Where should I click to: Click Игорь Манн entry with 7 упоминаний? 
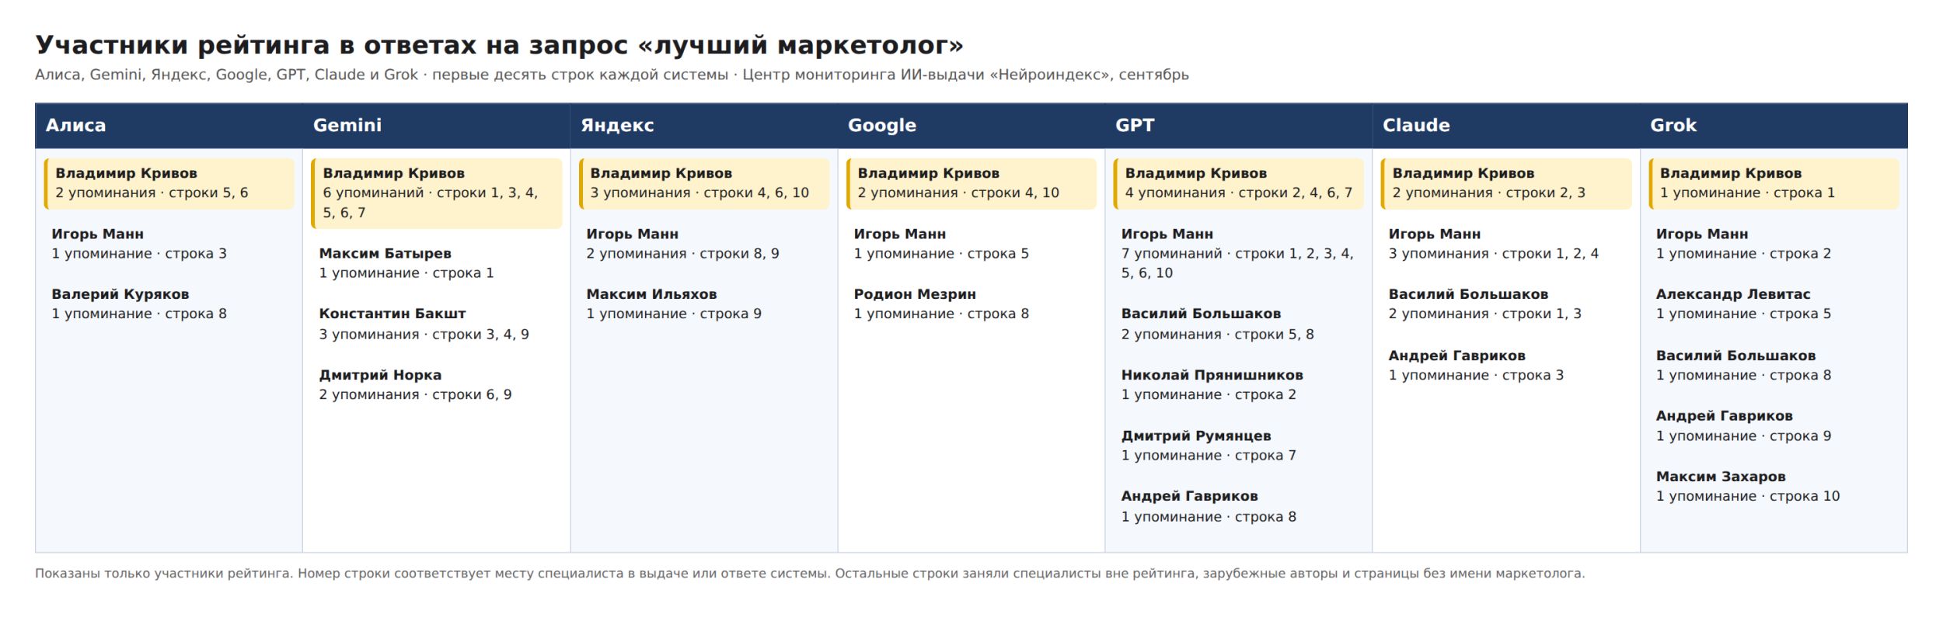[1239, 253]
